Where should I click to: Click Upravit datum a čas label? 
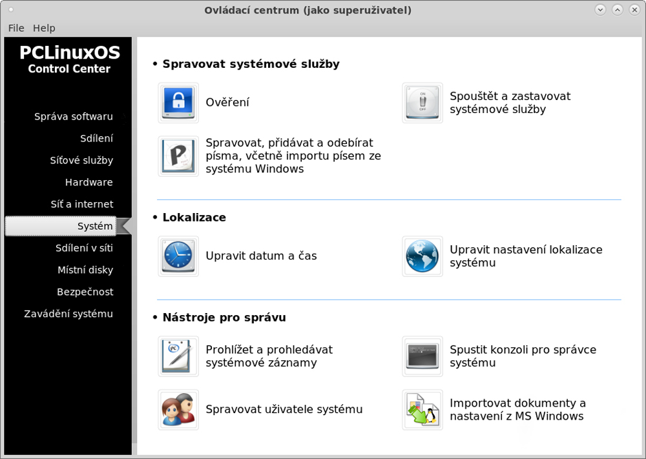(261, 256)
